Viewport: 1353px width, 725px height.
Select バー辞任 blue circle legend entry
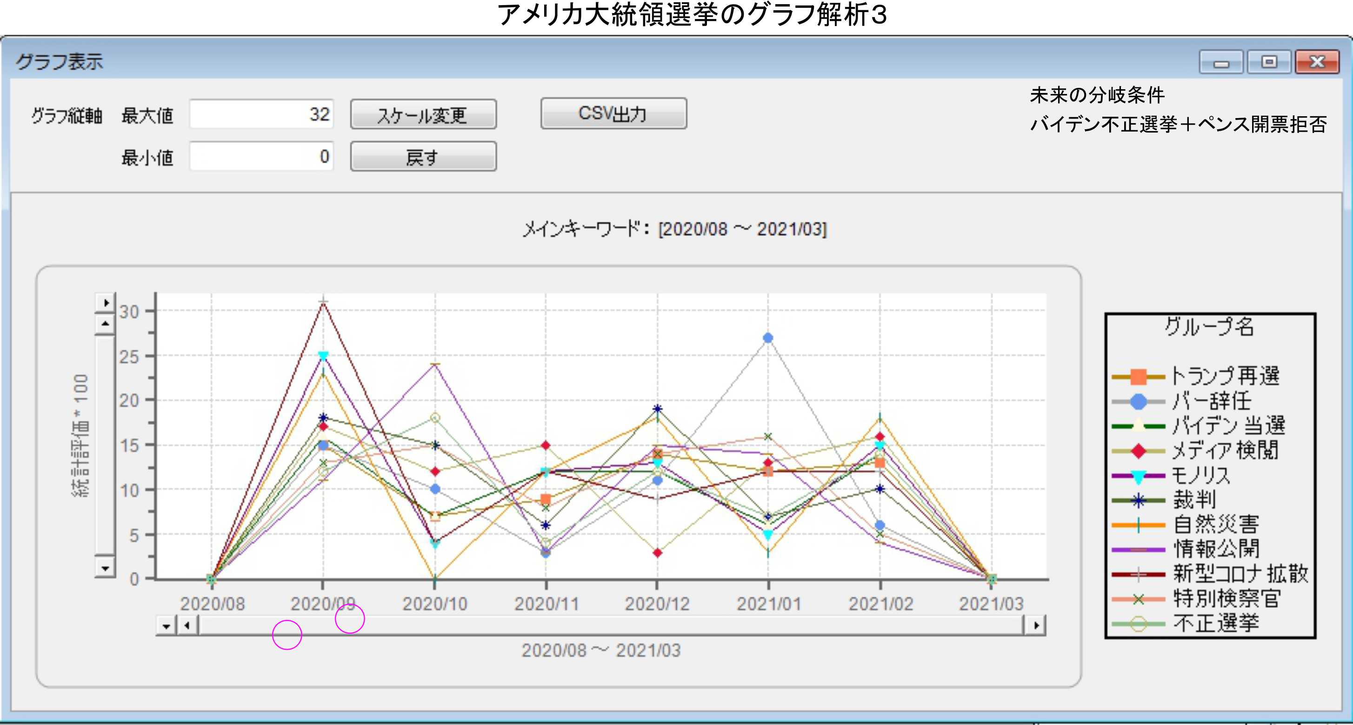pyautogui.click(x=1138, y=402)
